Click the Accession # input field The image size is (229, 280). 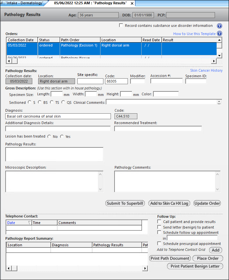coord(166,81)
